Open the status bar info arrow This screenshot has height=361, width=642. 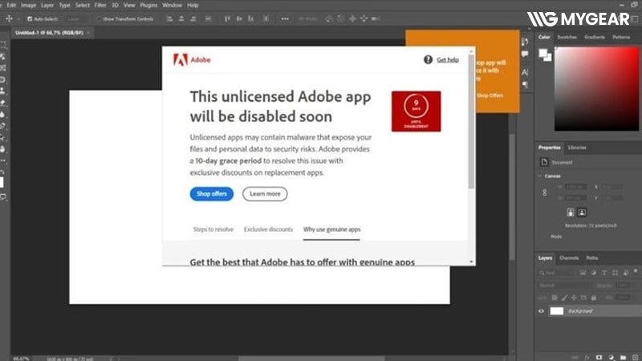[x=110, y=359]
